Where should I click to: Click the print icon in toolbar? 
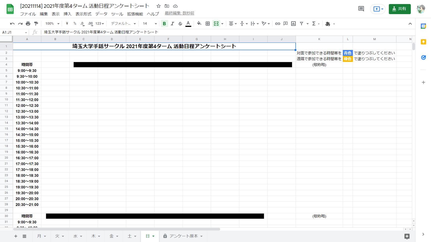pos(28,24)
